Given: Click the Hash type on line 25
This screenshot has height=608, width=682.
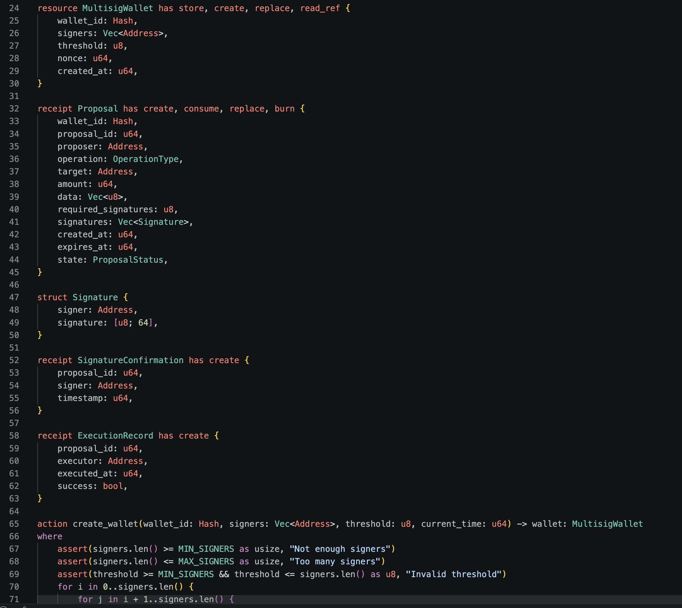Looking at the screenshot, I should coord(123,21).
